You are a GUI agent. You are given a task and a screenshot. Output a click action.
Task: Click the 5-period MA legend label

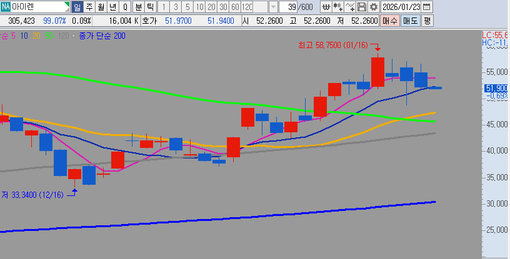[13, 36]
